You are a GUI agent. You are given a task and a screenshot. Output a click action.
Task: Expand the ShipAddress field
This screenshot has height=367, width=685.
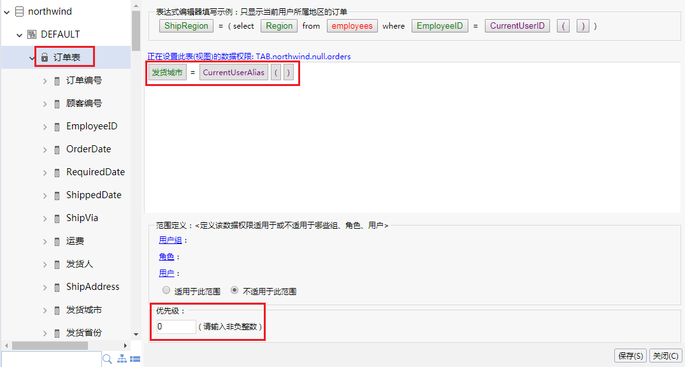[45, 287]
